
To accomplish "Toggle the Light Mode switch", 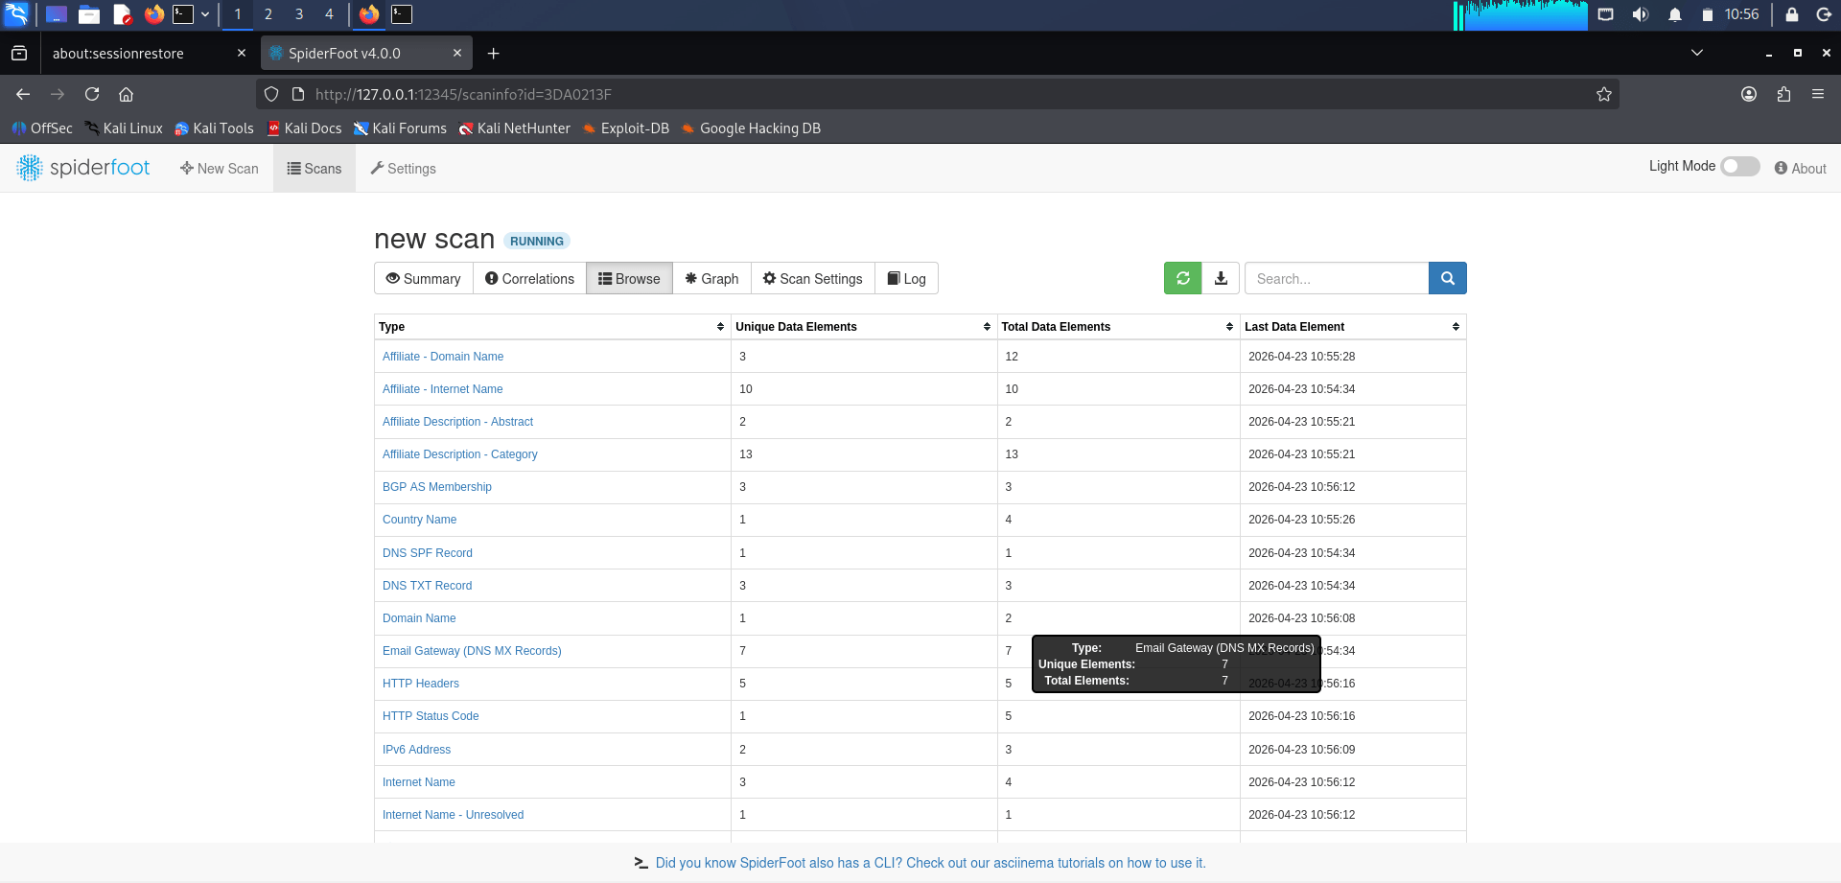I will (1740, 166).
